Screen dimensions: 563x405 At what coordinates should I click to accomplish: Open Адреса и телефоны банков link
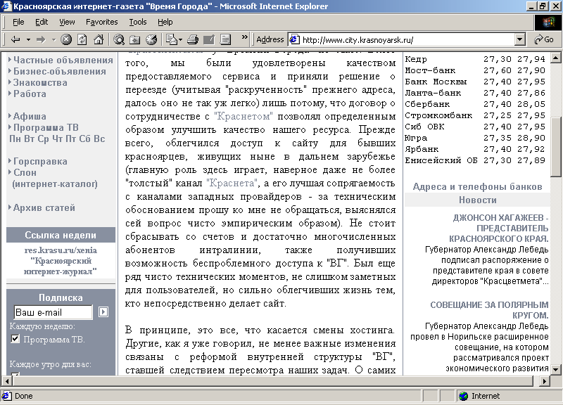(477, 186)
